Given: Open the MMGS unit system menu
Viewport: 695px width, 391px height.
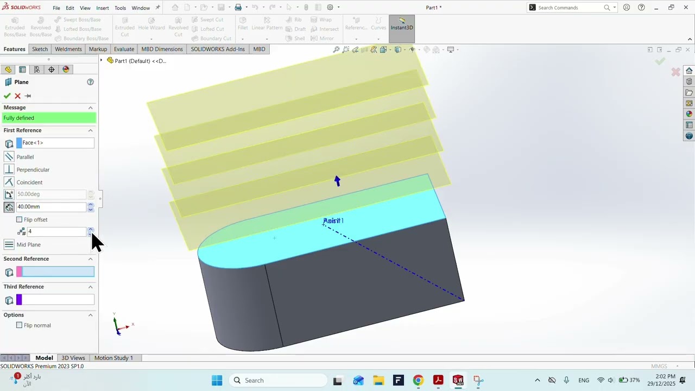Looking at the screenshot, I should (663, 367).
